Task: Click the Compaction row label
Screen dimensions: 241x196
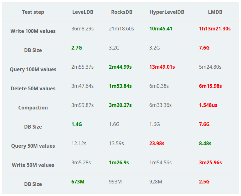Action: (33, 108)
